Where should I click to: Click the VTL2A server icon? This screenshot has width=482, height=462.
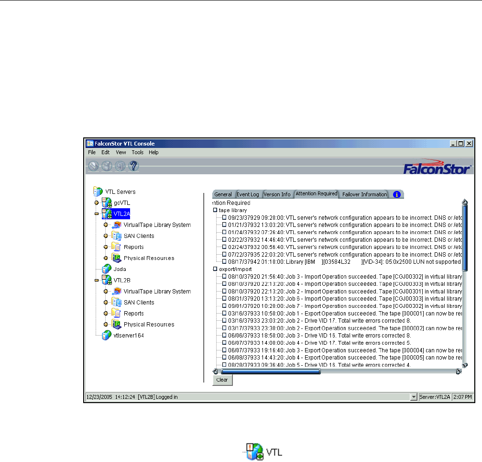pos(107,214)
